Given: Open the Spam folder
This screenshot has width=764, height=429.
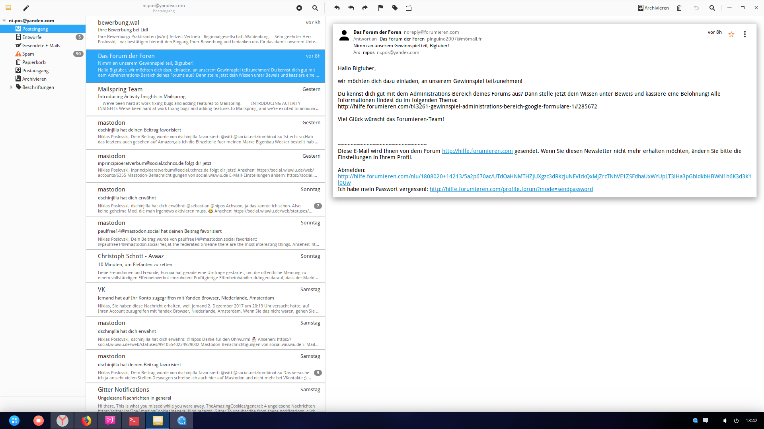Looking at the screenshot, I should coord(28,54).
